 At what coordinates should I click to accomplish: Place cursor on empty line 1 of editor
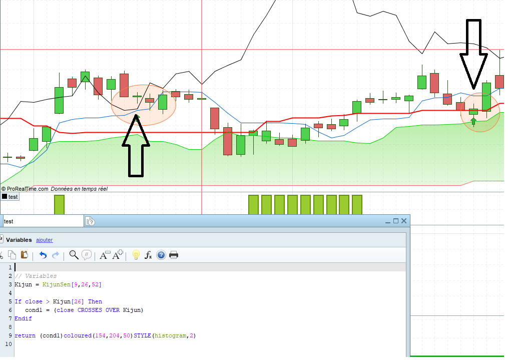tap(210, 267)
